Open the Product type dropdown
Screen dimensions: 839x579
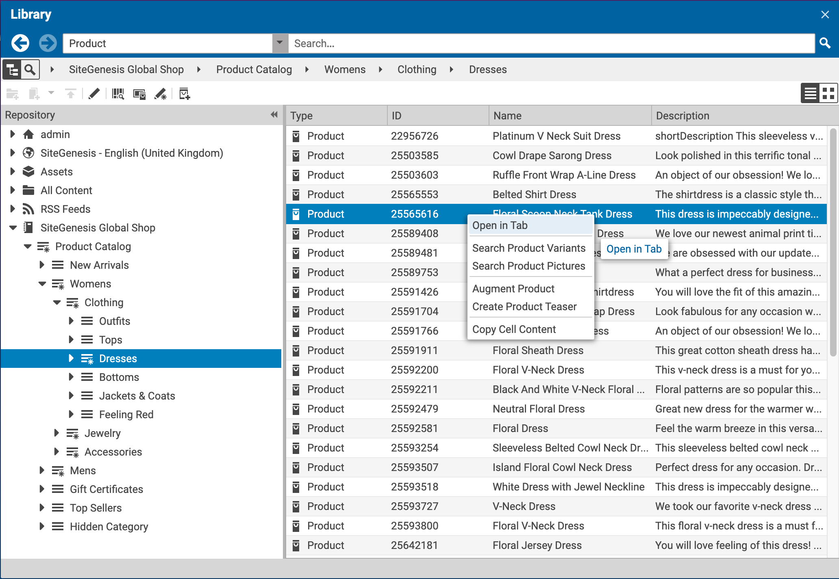[280, 43]
